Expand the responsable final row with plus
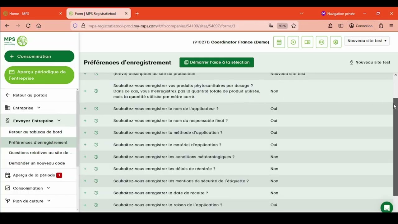This screenshot has height=224, width=398. (85, 121)
